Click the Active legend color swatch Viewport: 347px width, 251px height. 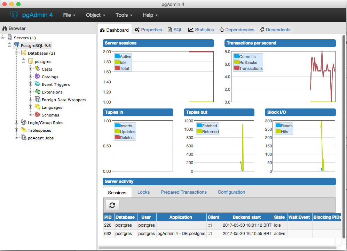coord(117,56)
